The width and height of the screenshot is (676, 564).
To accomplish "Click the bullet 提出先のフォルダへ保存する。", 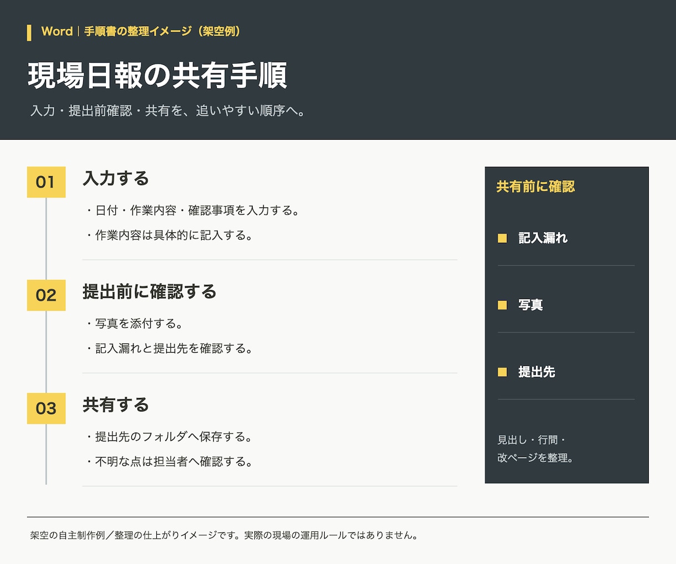I will point(168,437).
